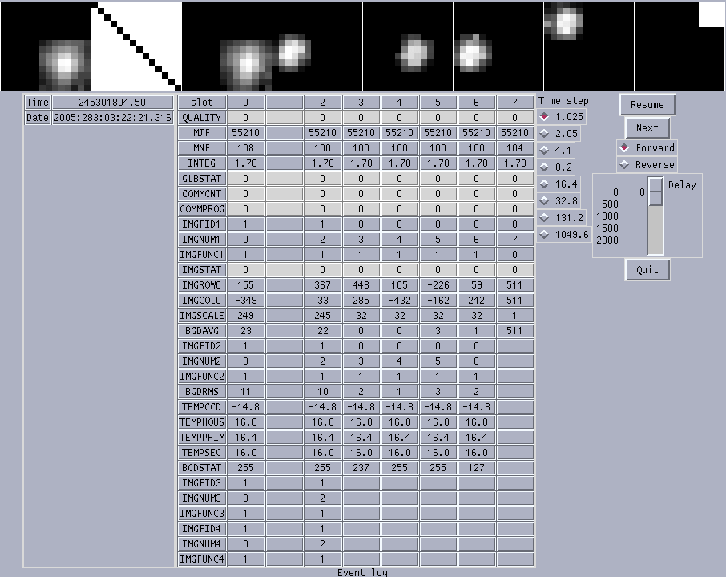The image size is (726, 577).
Task: Click the BGDSTAT value 127
Action: click(x=476, y=468)
